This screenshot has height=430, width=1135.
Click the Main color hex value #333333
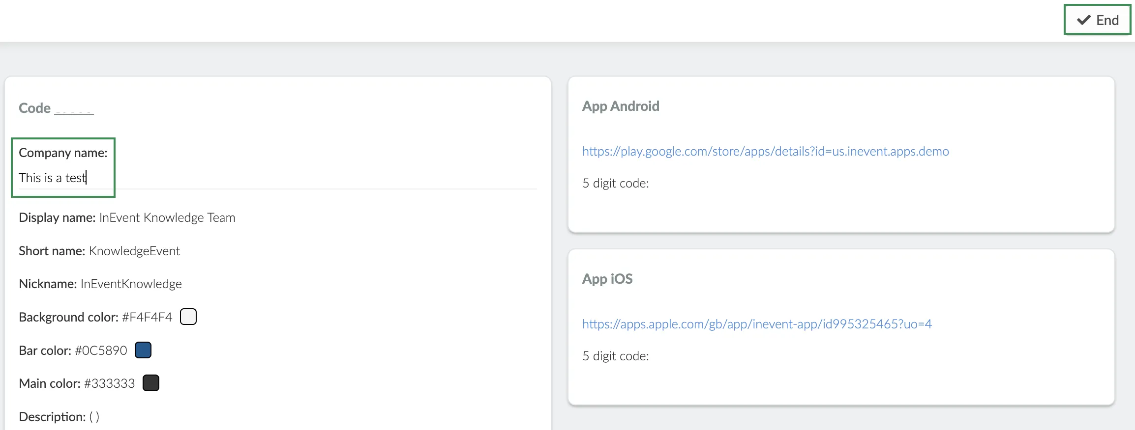109,383
